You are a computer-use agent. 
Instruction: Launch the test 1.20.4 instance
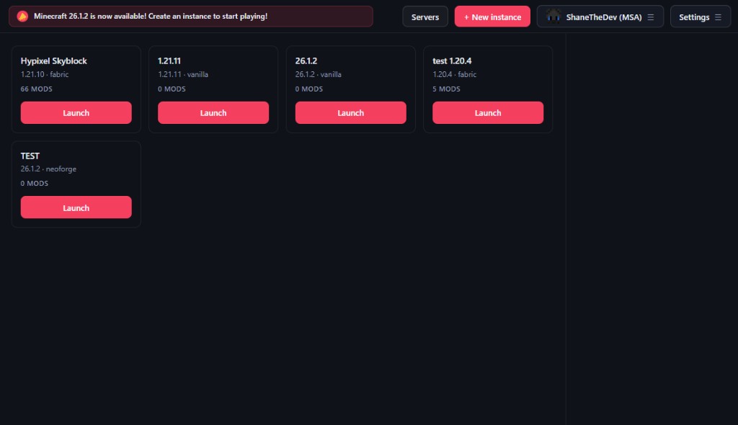tap(488, 112)
